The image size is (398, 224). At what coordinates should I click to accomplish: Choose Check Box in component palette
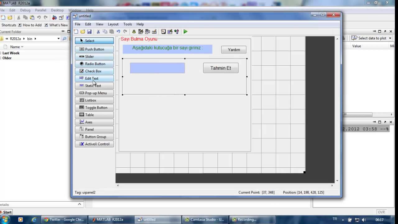[94, 71]
